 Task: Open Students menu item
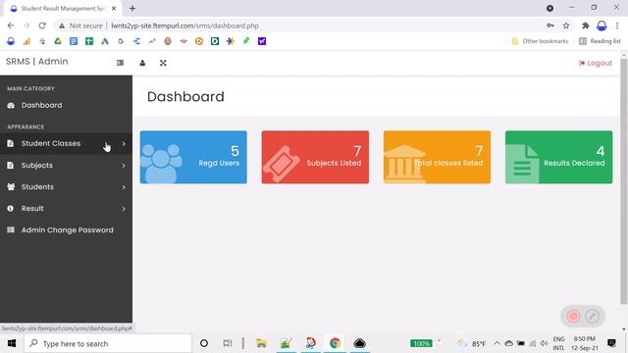click(37, 187)
